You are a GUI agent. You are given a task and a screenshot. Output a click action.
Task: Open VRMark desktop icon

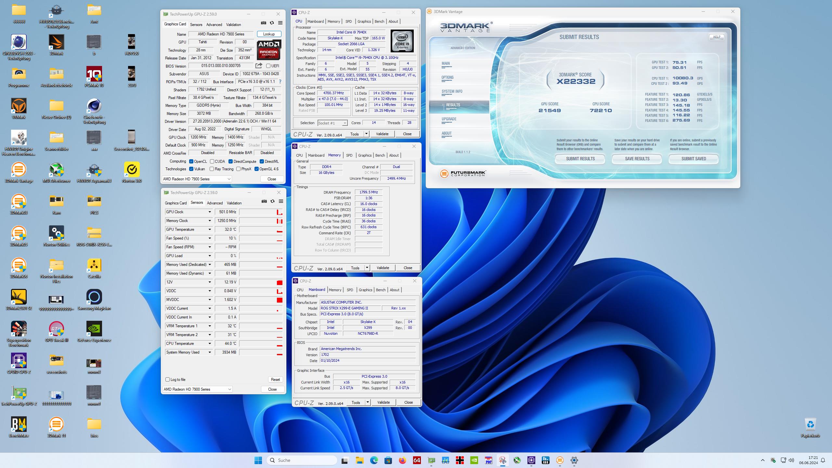(19, 109)
